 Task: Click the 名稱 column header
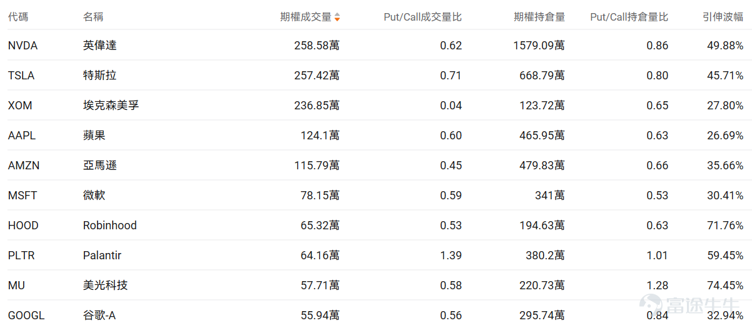[x=93, y=17]
